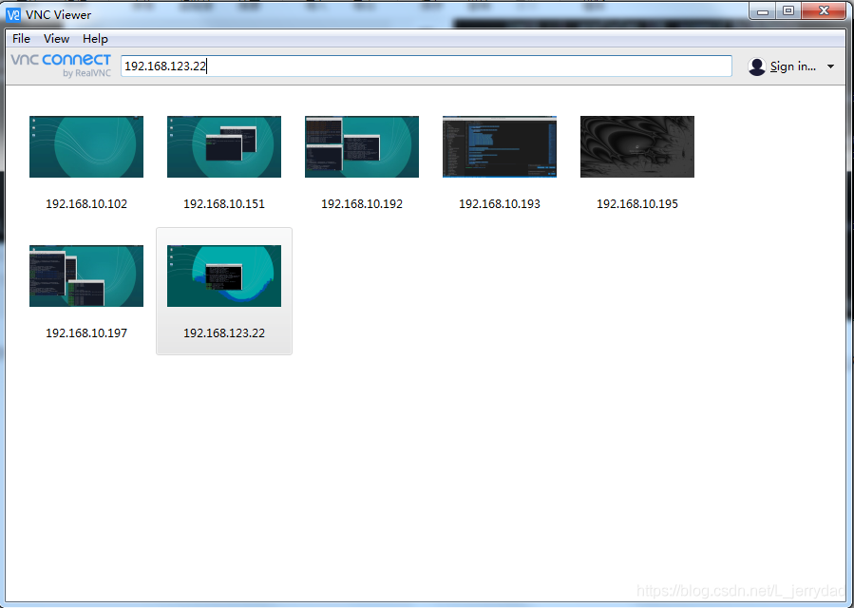Select the 192.168.10.195 dark fractal thumbnail
This screenshot has height=608, width=854.
[x=637, y=146]
